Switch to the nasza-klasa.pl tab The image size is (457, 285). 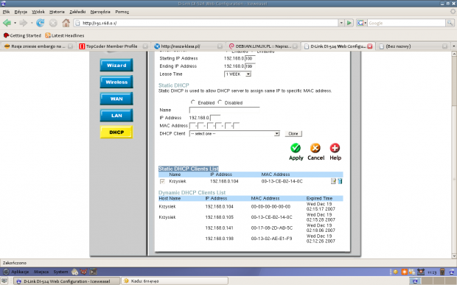(x=188, y=46)
